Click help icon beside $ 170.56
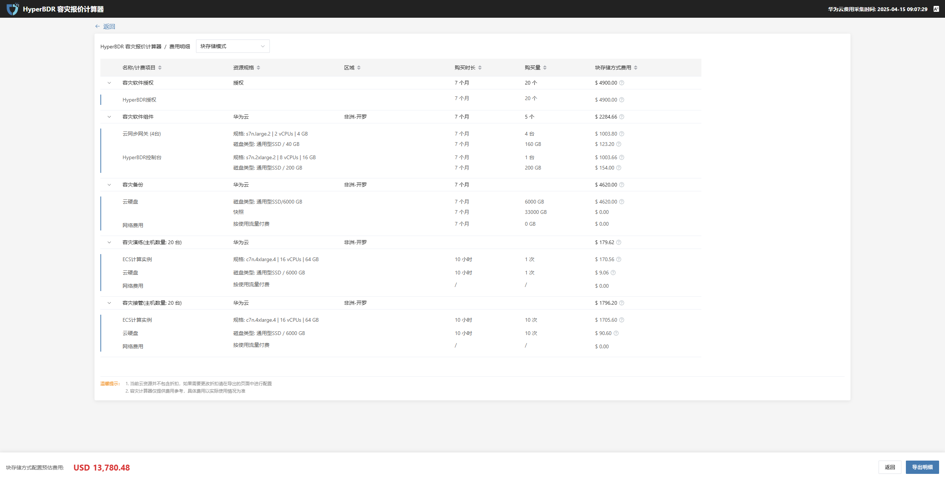The width and height of the screenshot is (945, 482). click(x=619, y=259)
